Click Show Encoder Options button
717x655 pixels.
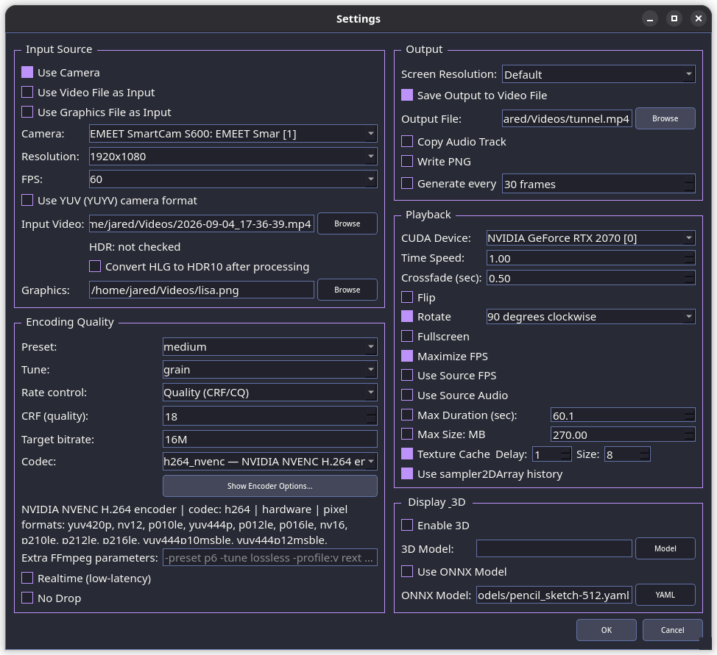tap(269, 486)
